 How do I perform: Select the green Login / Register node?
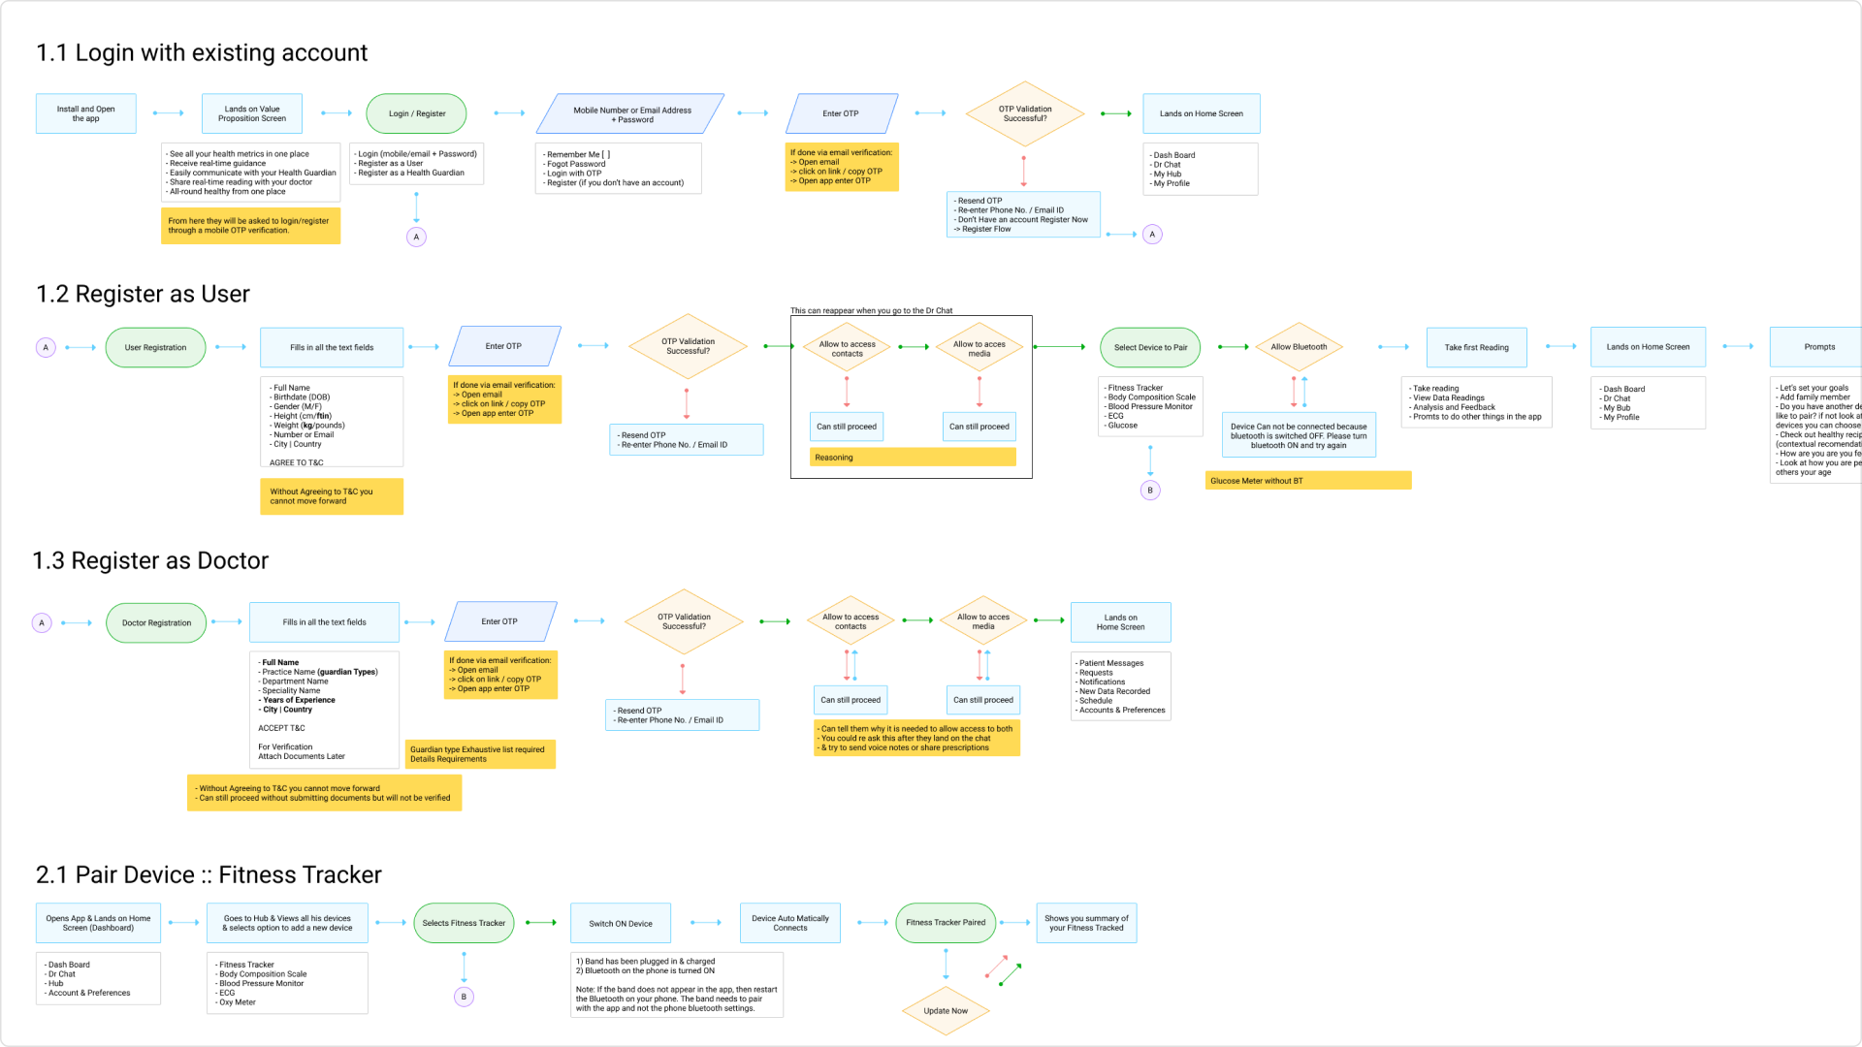click(417, 113)
